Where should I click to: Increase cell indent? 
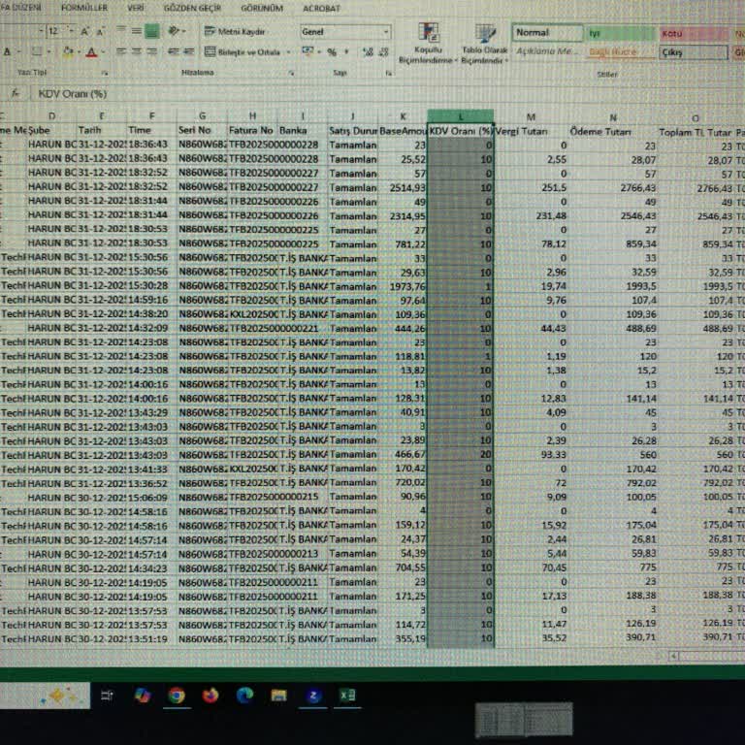188,51
